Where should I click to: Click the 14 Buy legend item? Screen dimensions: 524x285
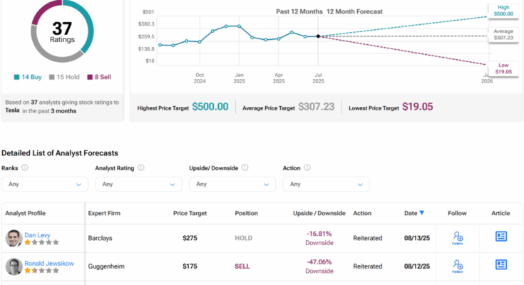pyautogui.click(x=28, y=77)
